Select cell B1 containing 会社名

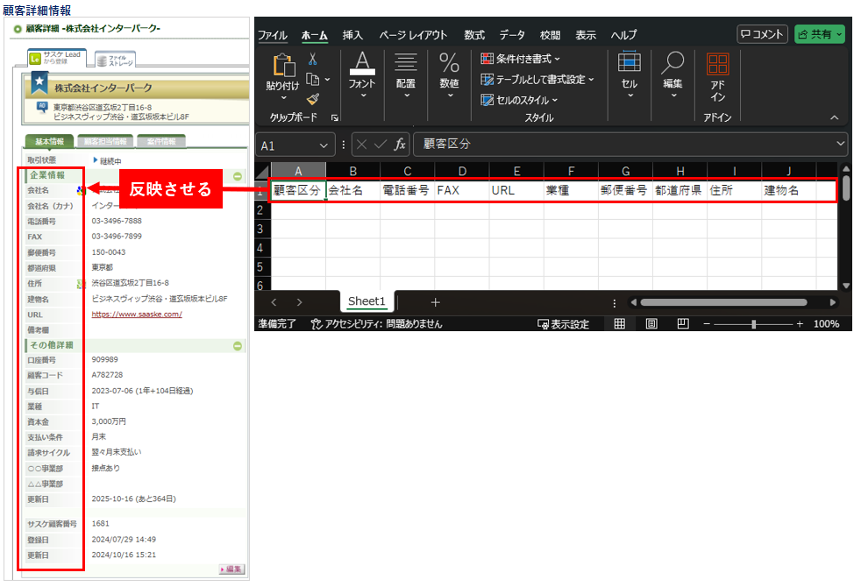(353, 190)
